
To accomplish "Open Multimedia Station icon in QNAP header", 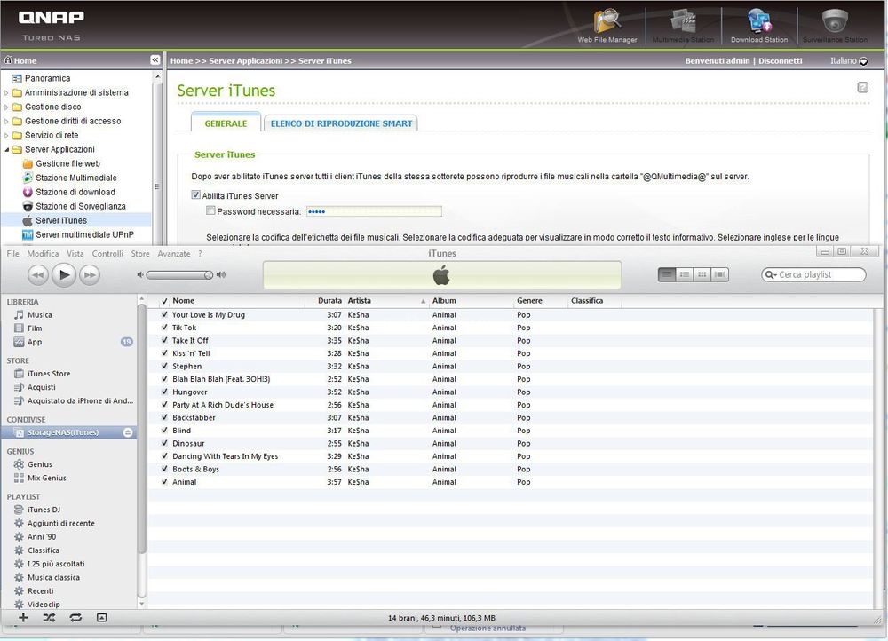I will (x=683, y=26).
